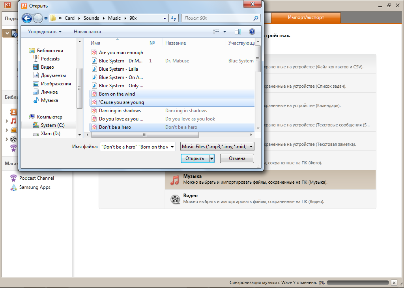404x288 pixels.
Task: Cancel sync with the status bar X
Action: coord(394,282)
